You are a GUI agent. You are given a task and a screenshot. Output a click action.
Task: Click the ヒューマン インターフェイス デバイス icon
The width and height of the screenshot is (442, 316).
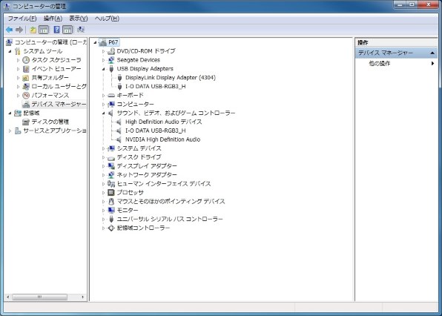111,184
